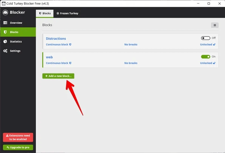Screen dimensions: 225x153
Task: Click Add a new block button
Action: (58, 76)
